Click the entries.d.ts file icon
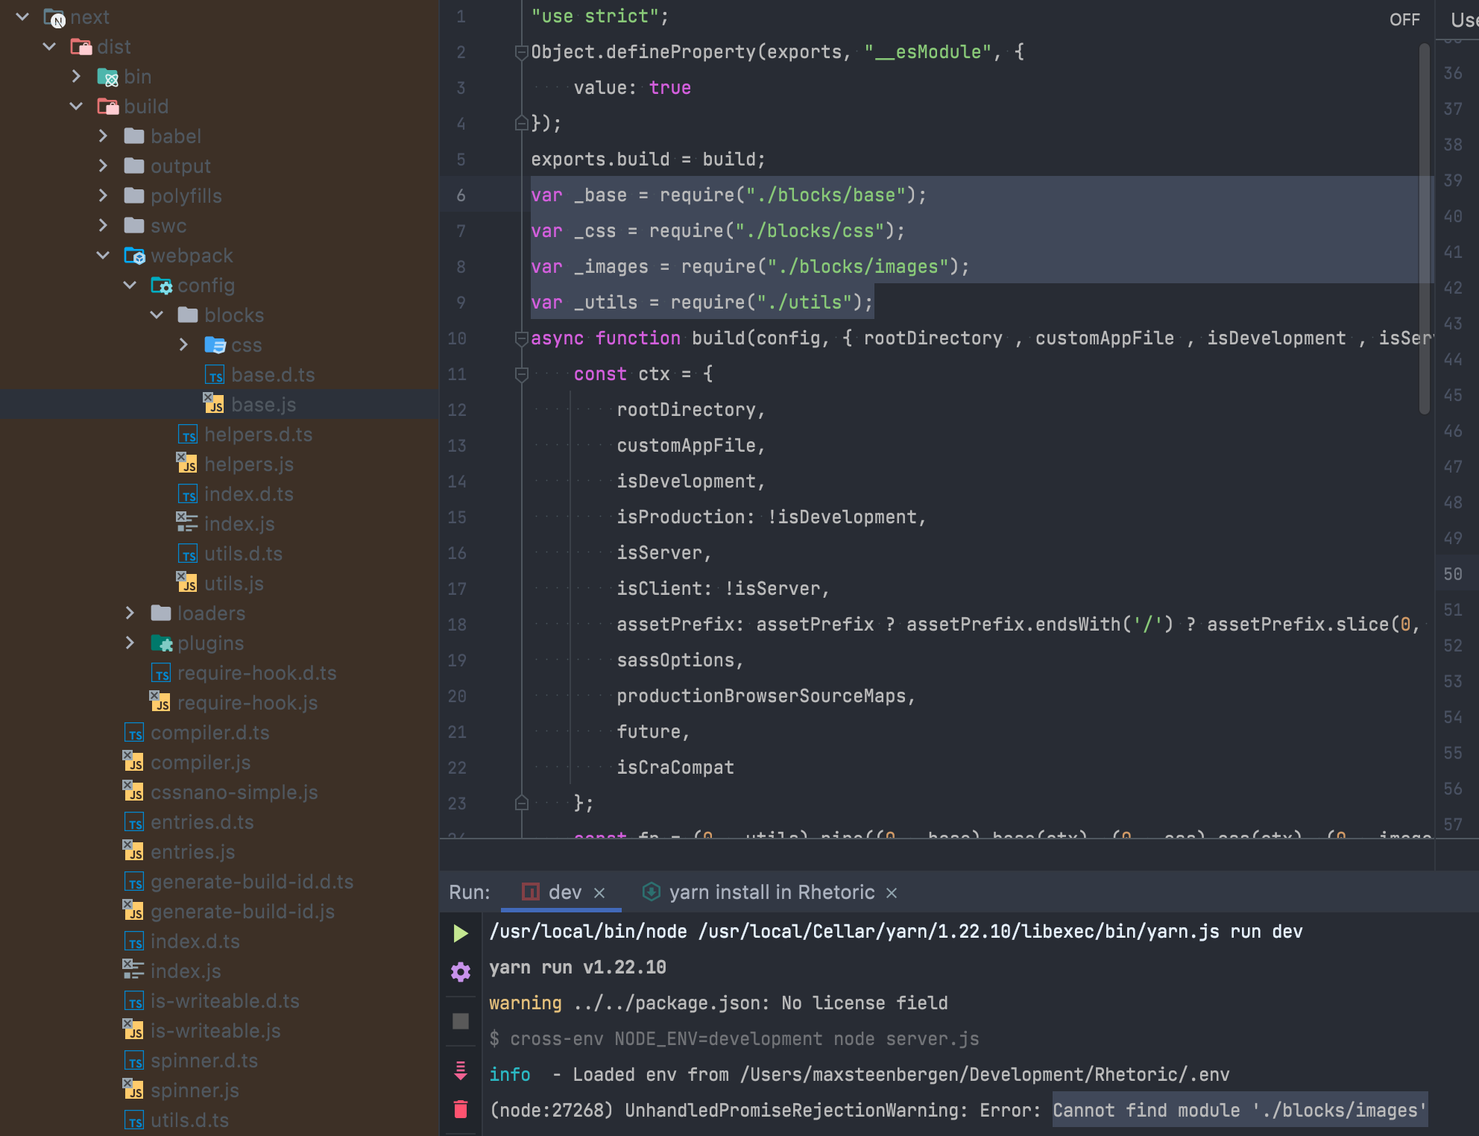1479x1136 pixels. point(134,822)
